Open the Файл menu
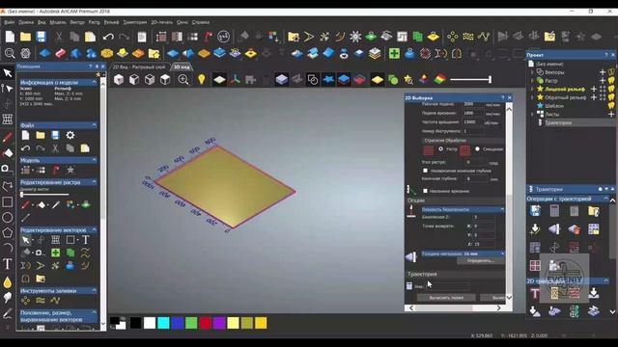The width and height of the screenshot is (618, 347). tap(9, 22)
